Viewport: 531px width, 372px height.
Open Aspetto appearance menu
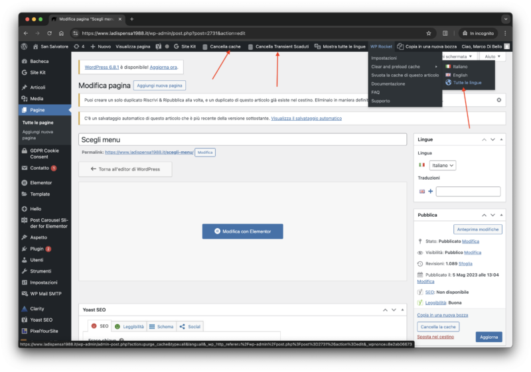[x=38, y=237]
